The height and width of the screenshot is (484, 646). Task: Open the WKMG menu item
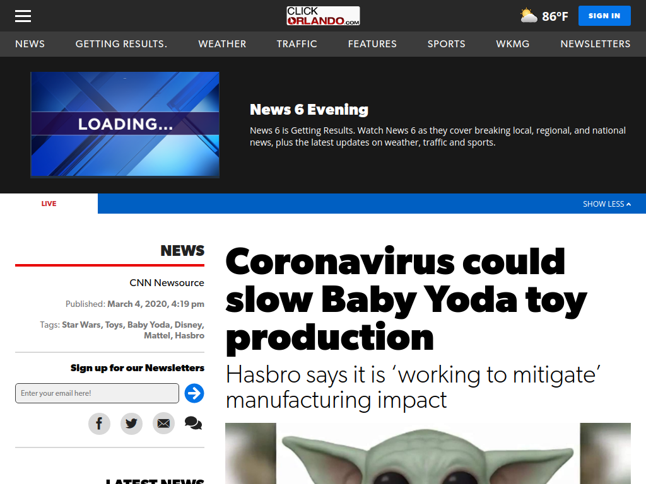(x=513, y=44)
